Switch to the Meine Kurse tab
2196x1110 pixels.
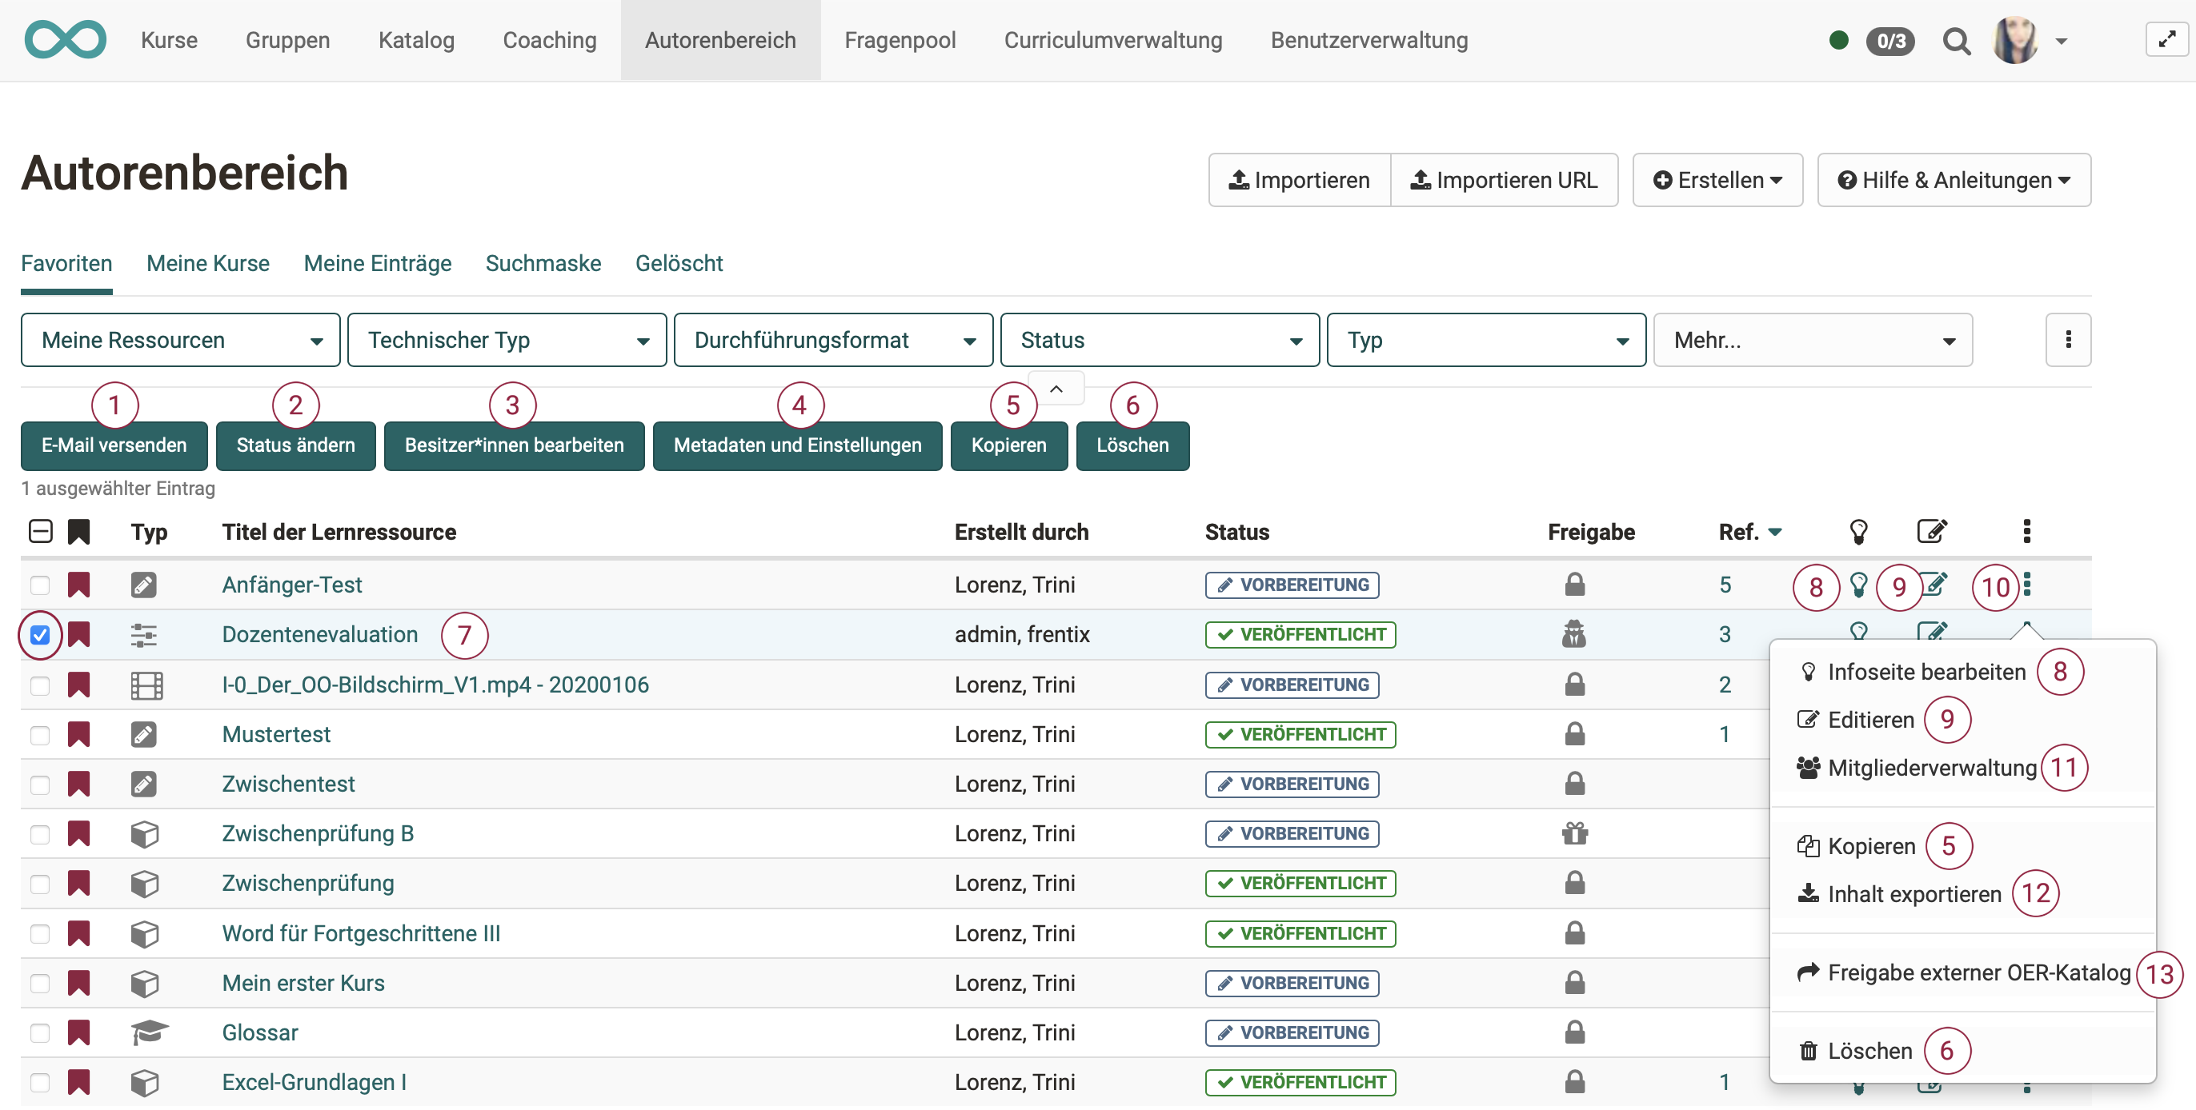207,263
